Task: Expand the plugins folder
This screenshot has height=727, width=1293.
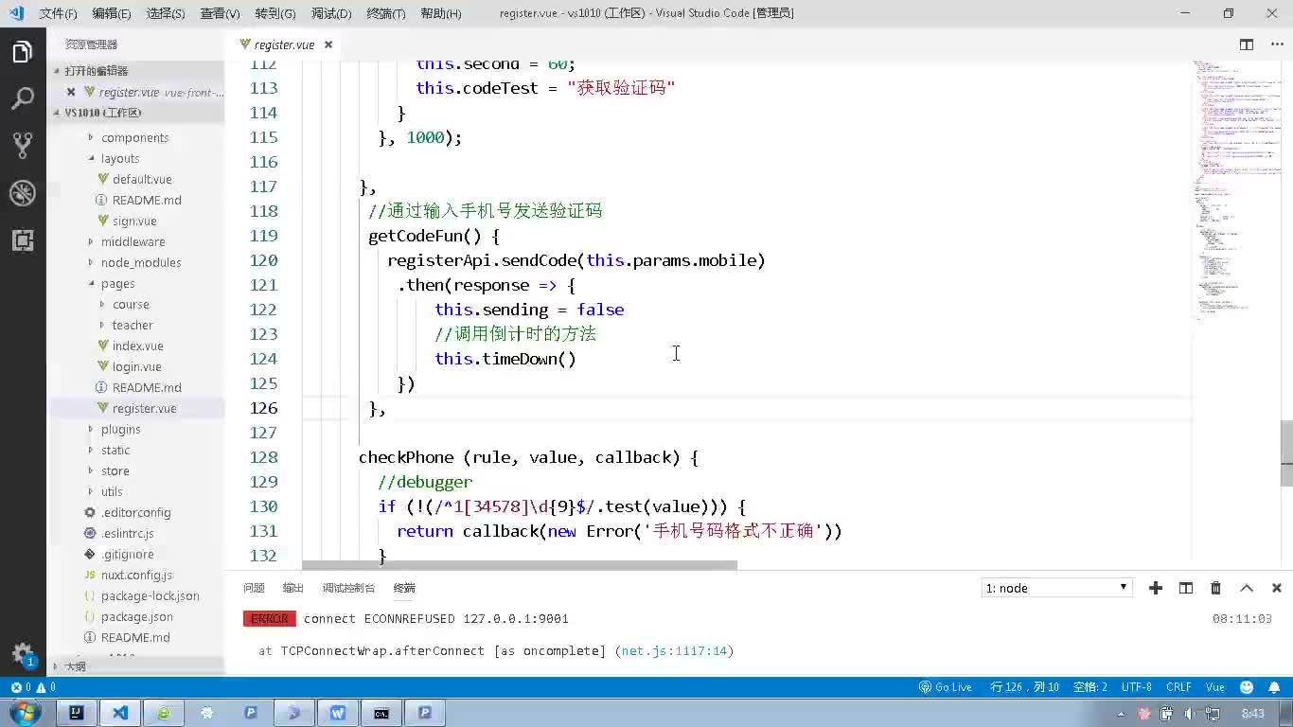Action: (x=136, y=429)
